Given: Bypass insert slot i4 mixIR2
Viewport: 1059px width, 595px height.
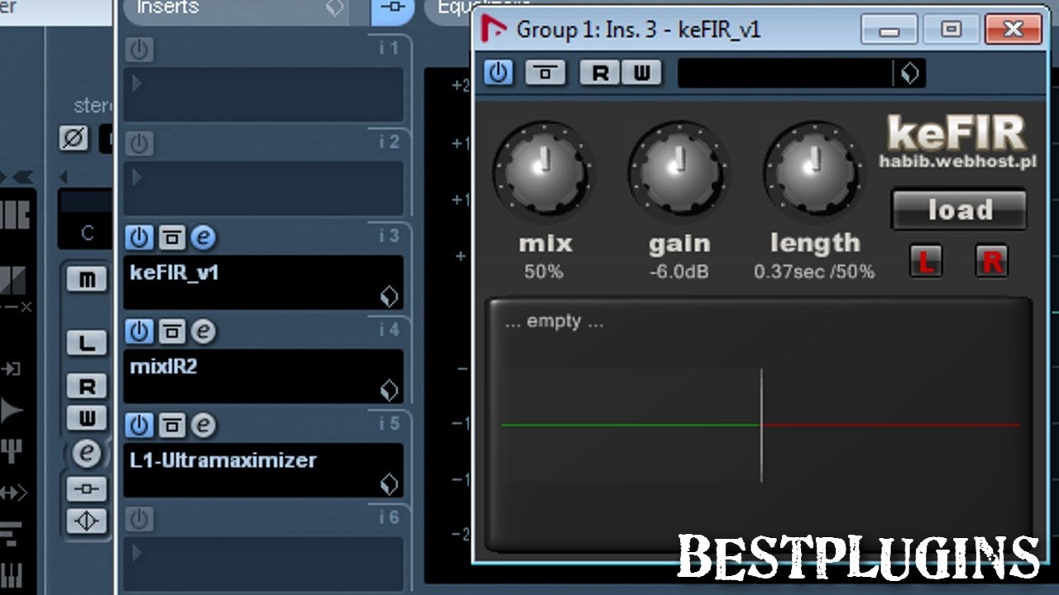Looking at the screenshot, I should [171, 331].
